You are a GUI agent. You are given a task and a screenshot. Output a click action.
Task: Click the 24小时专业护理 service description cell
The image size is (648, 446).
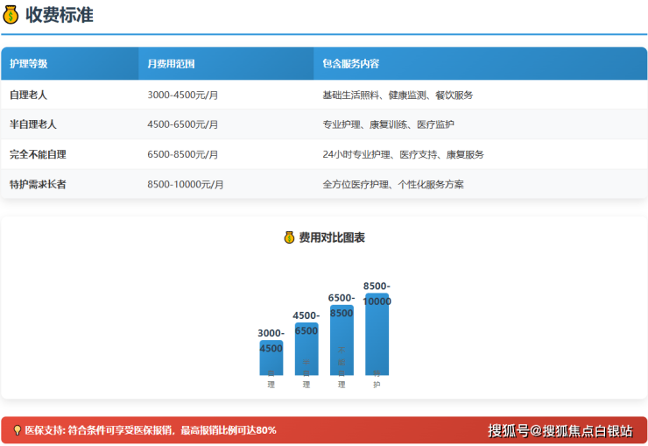point(403,154)
